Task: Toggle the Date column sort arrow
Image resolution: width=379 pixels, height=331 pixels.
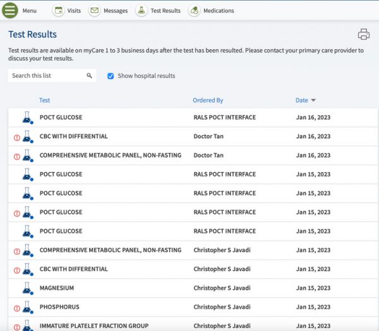Action: [313, 100]
